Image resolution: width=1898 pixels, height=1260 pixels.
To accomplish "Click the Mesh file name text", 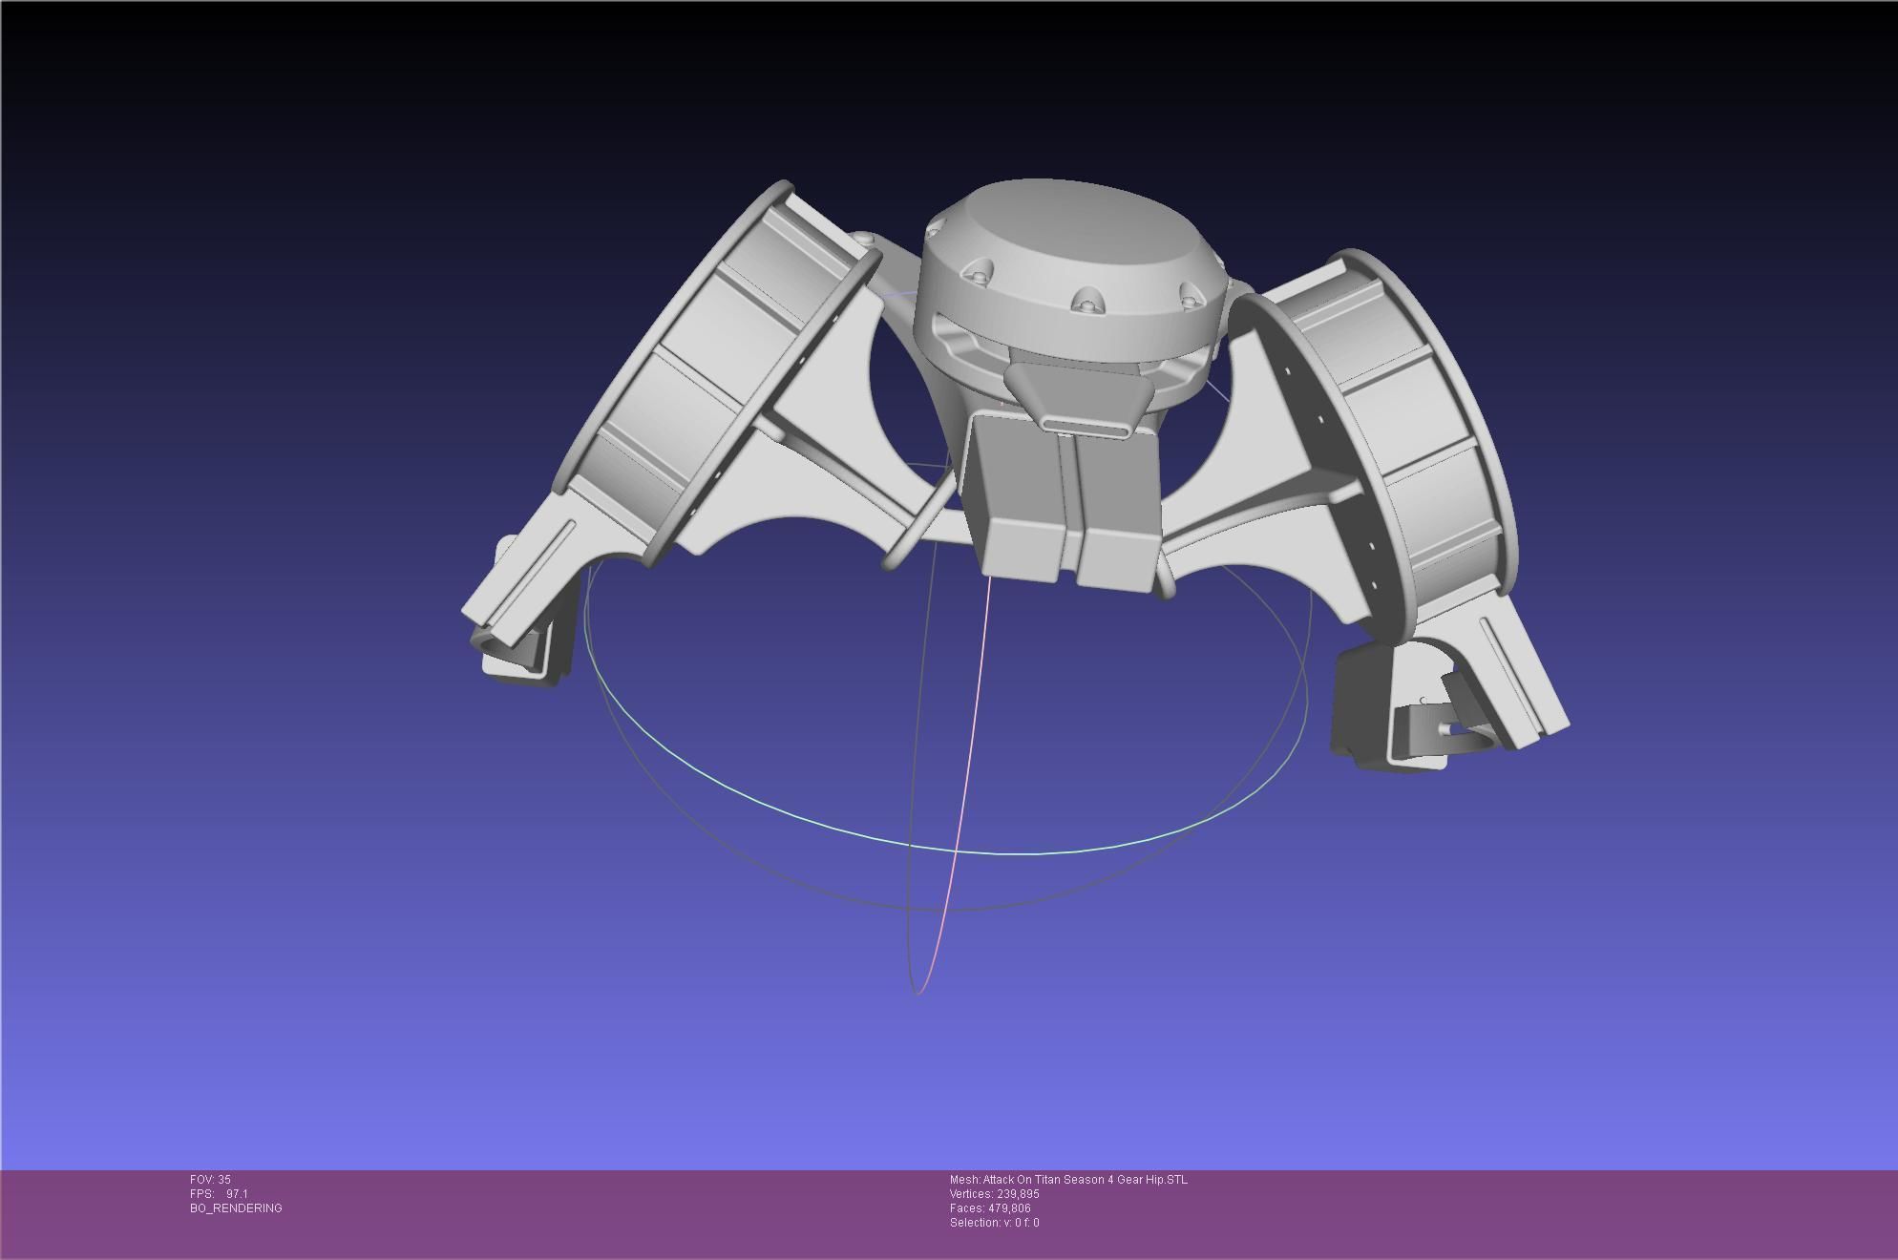I will click(x=1068, y=1180).
